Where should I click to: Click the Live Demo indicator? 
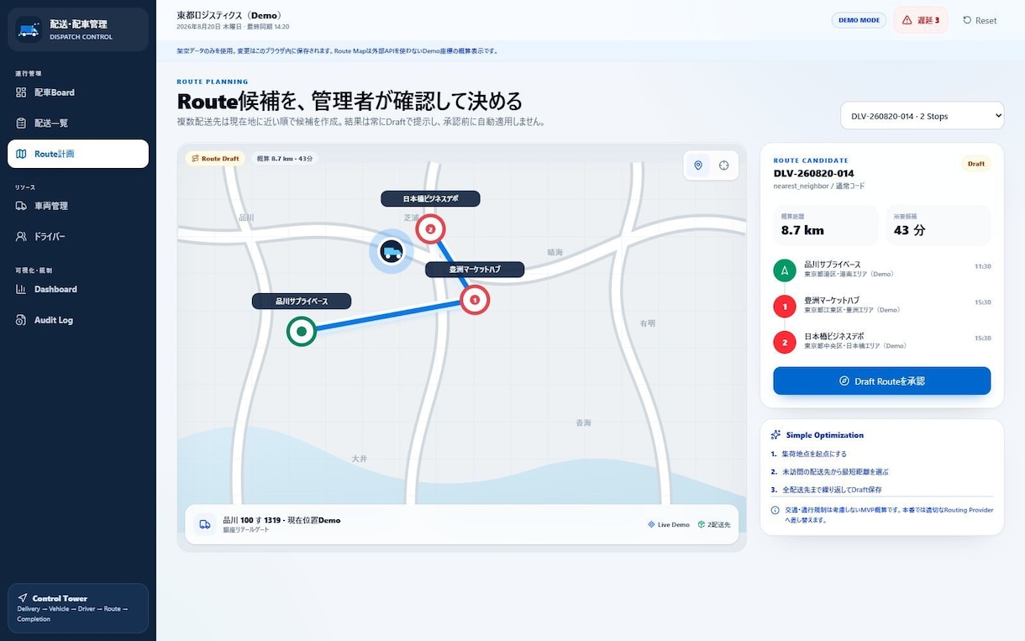pyautogui.click(x=669, y=524)
